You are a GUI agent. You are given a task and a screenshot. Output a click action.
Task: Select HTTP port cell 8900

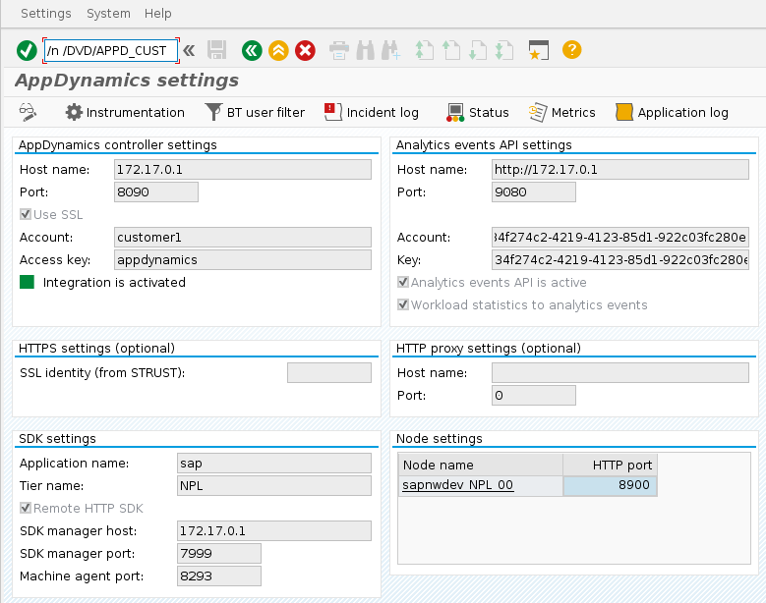[610, 485]
